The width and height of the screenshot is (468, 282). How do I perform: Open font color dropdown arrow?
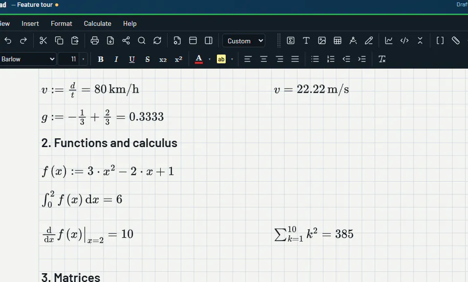[x=210, y=59]
